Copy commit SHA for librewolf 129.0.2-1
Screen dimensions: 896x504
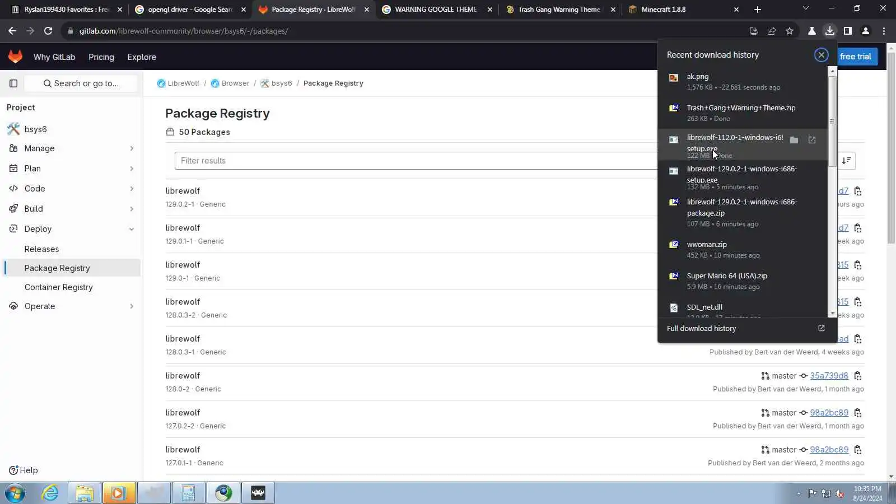pyautogui.click(x=857, y=191)
